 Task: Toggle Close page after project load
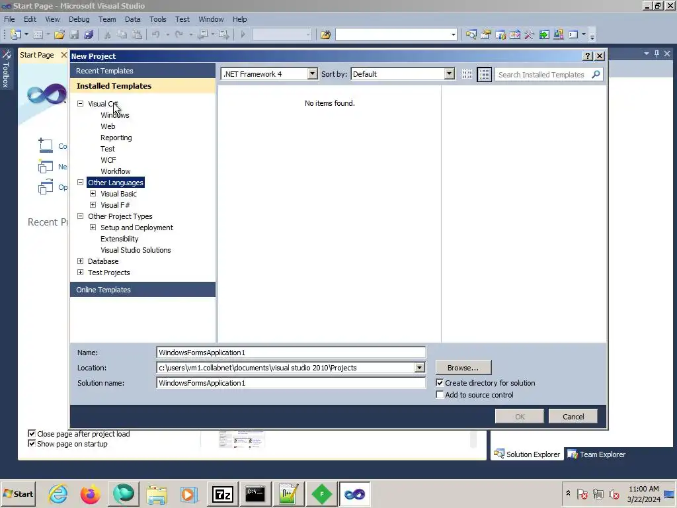coord(32,433)
